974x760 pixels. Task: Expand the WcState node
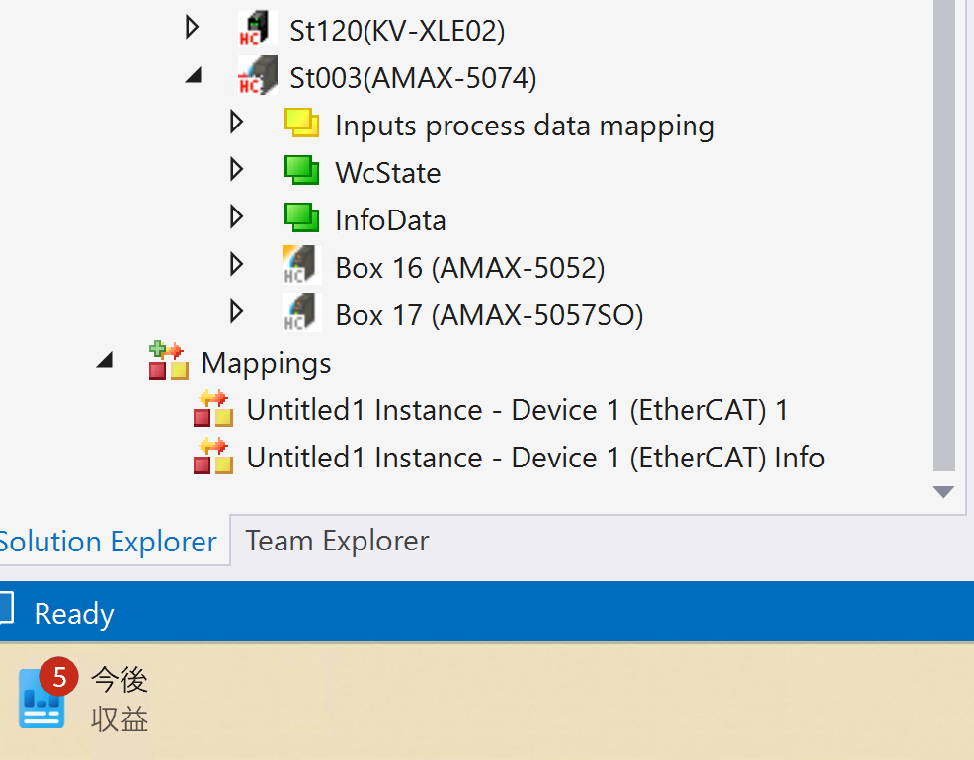tap(236, 170)
